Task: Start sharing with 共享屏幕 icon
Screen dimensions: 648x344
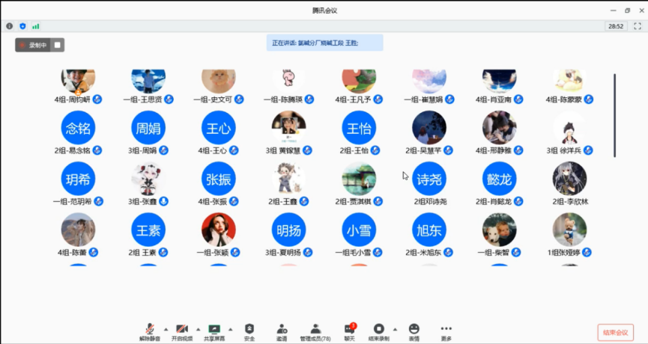Action: pos(215,329)
